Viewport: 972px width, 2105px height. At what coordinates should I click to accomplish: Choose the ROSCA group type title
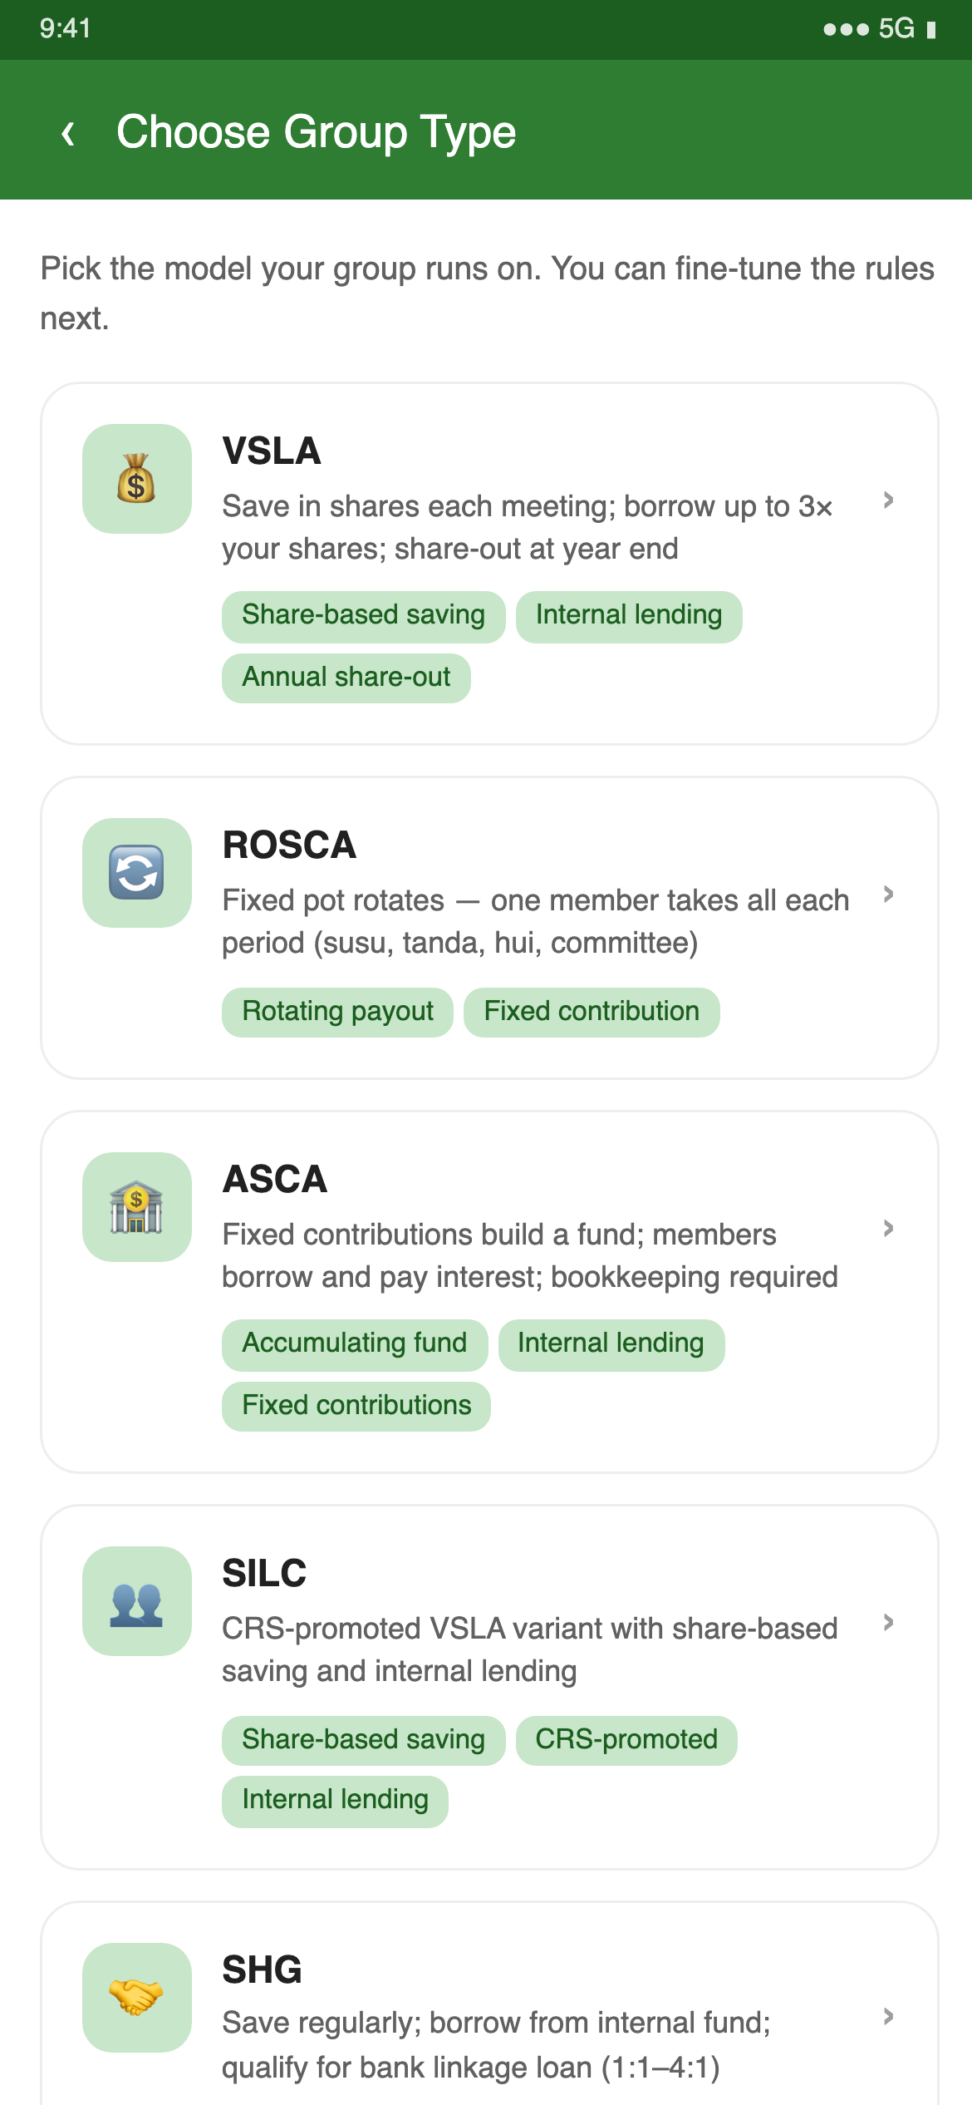pos(289,845)
